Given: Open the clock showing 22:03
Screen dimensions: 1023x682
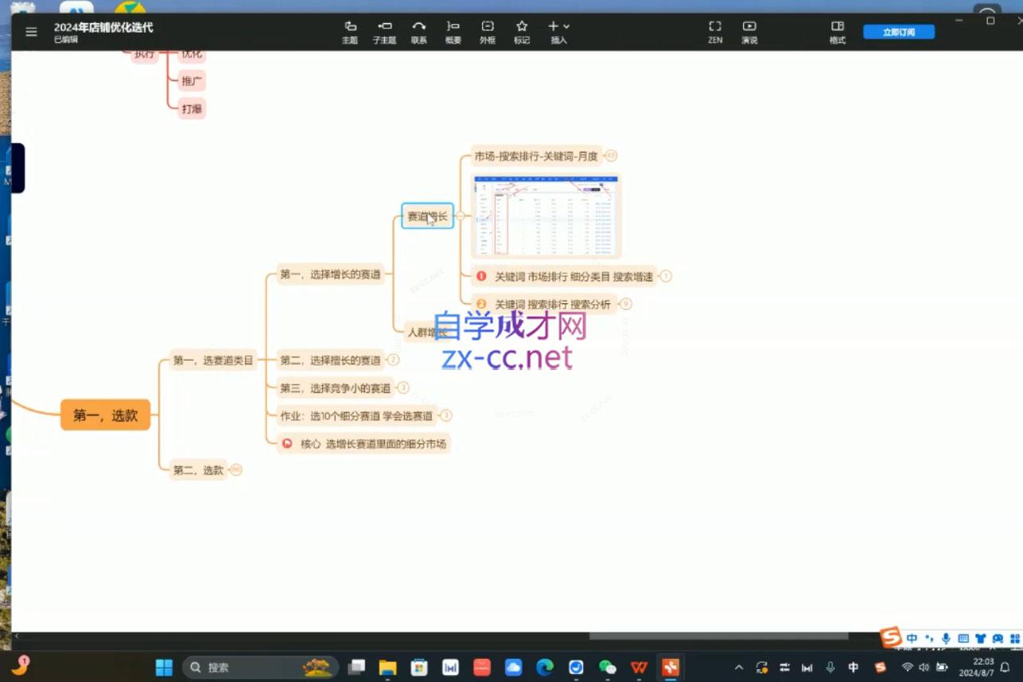Looking at the screenshot, I should [978, 667].
